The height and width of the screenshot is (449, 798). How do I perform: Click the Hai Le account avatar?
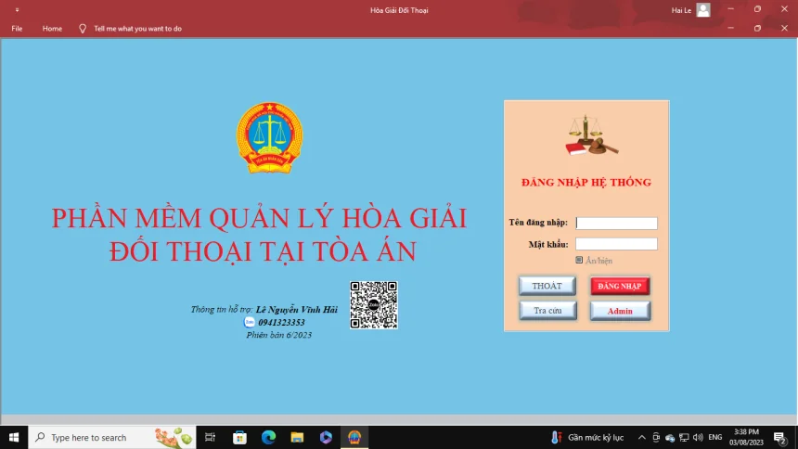(x=703, y=10)
